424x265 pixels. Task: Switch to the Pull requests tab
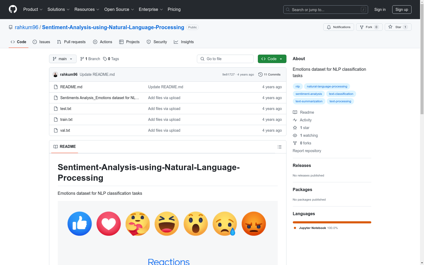[x=71, y=42]
